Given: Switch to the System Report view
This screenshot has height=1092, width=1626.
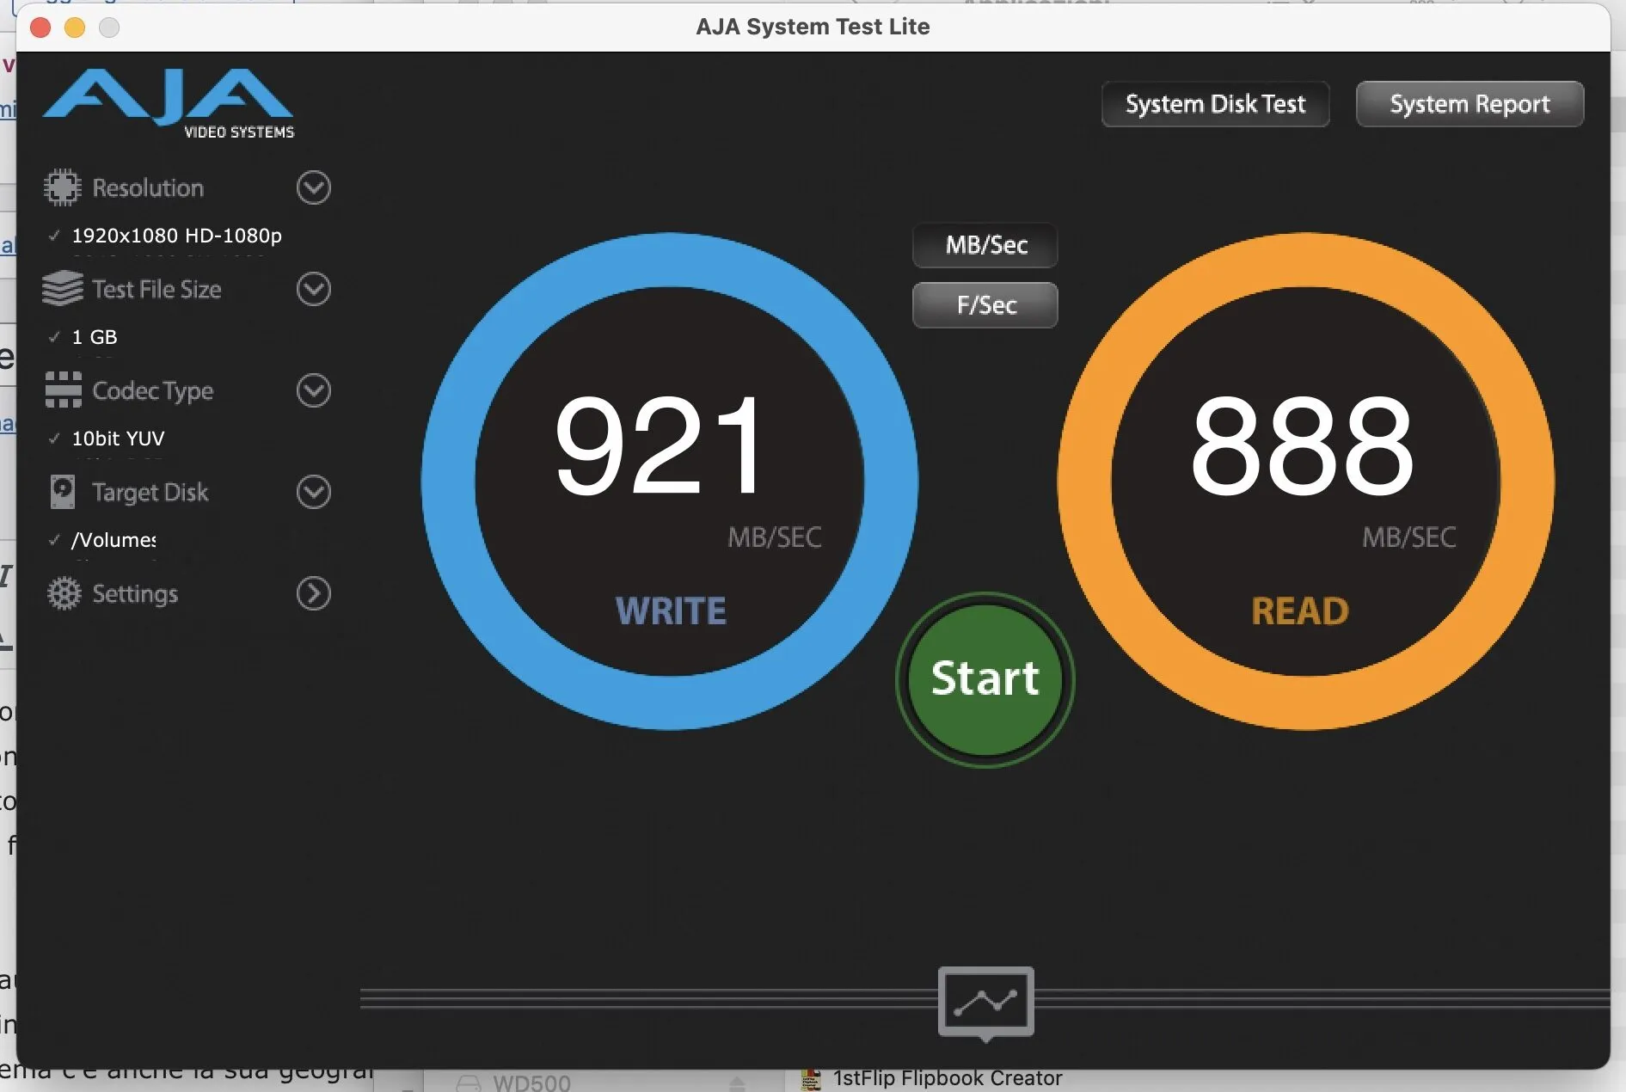Looking at the screenshot, I should (1469, 104).
